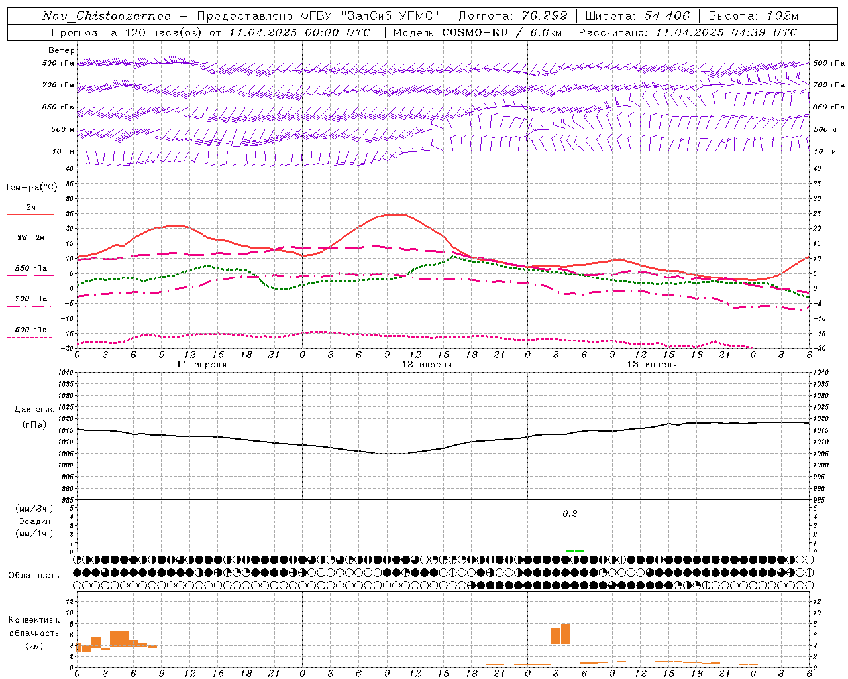Click the Давление pressure label
848x679 pixels.
(34, 410)
